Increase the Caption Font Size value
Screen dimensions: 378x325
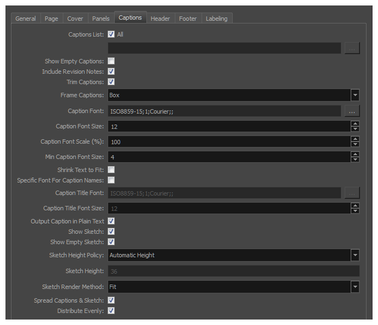pyautogui.click(x=355, y=124)
